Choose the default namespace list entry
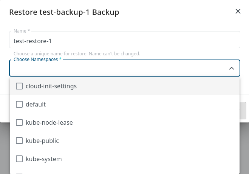 tap(36, 104)
